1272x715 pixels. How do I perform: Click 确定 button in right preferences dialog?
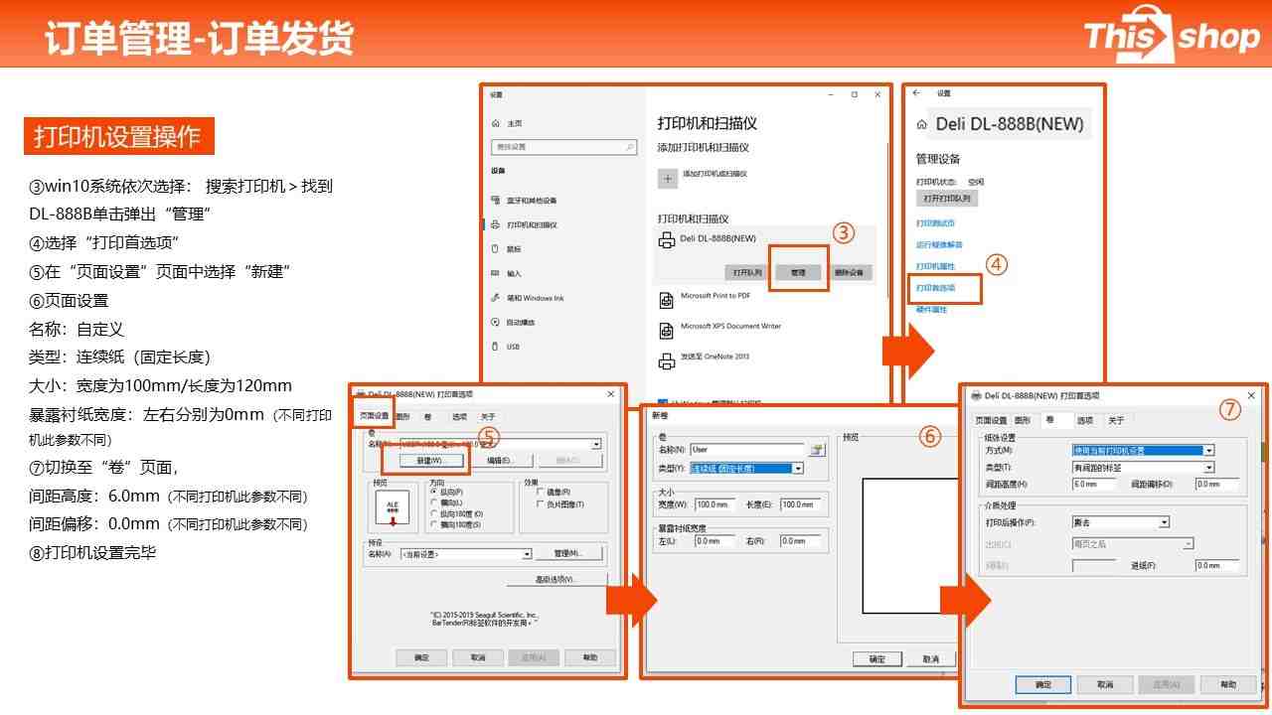1043,685
